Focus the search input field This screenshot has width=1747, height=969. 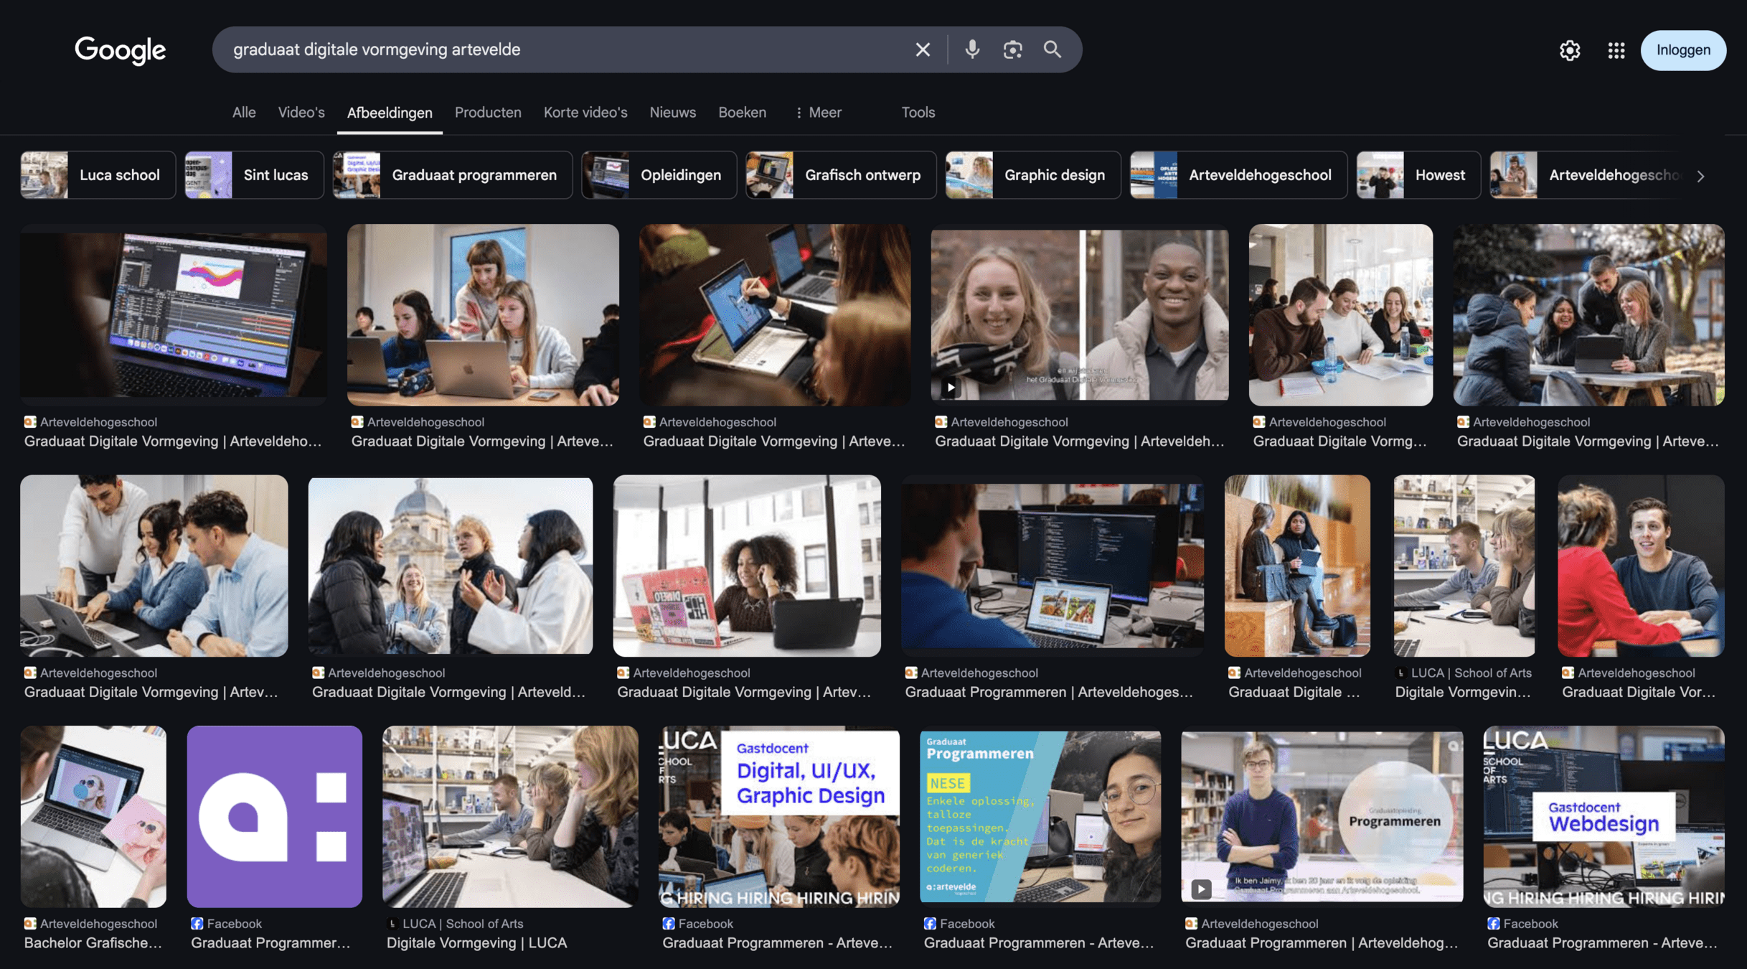[560, 50]
